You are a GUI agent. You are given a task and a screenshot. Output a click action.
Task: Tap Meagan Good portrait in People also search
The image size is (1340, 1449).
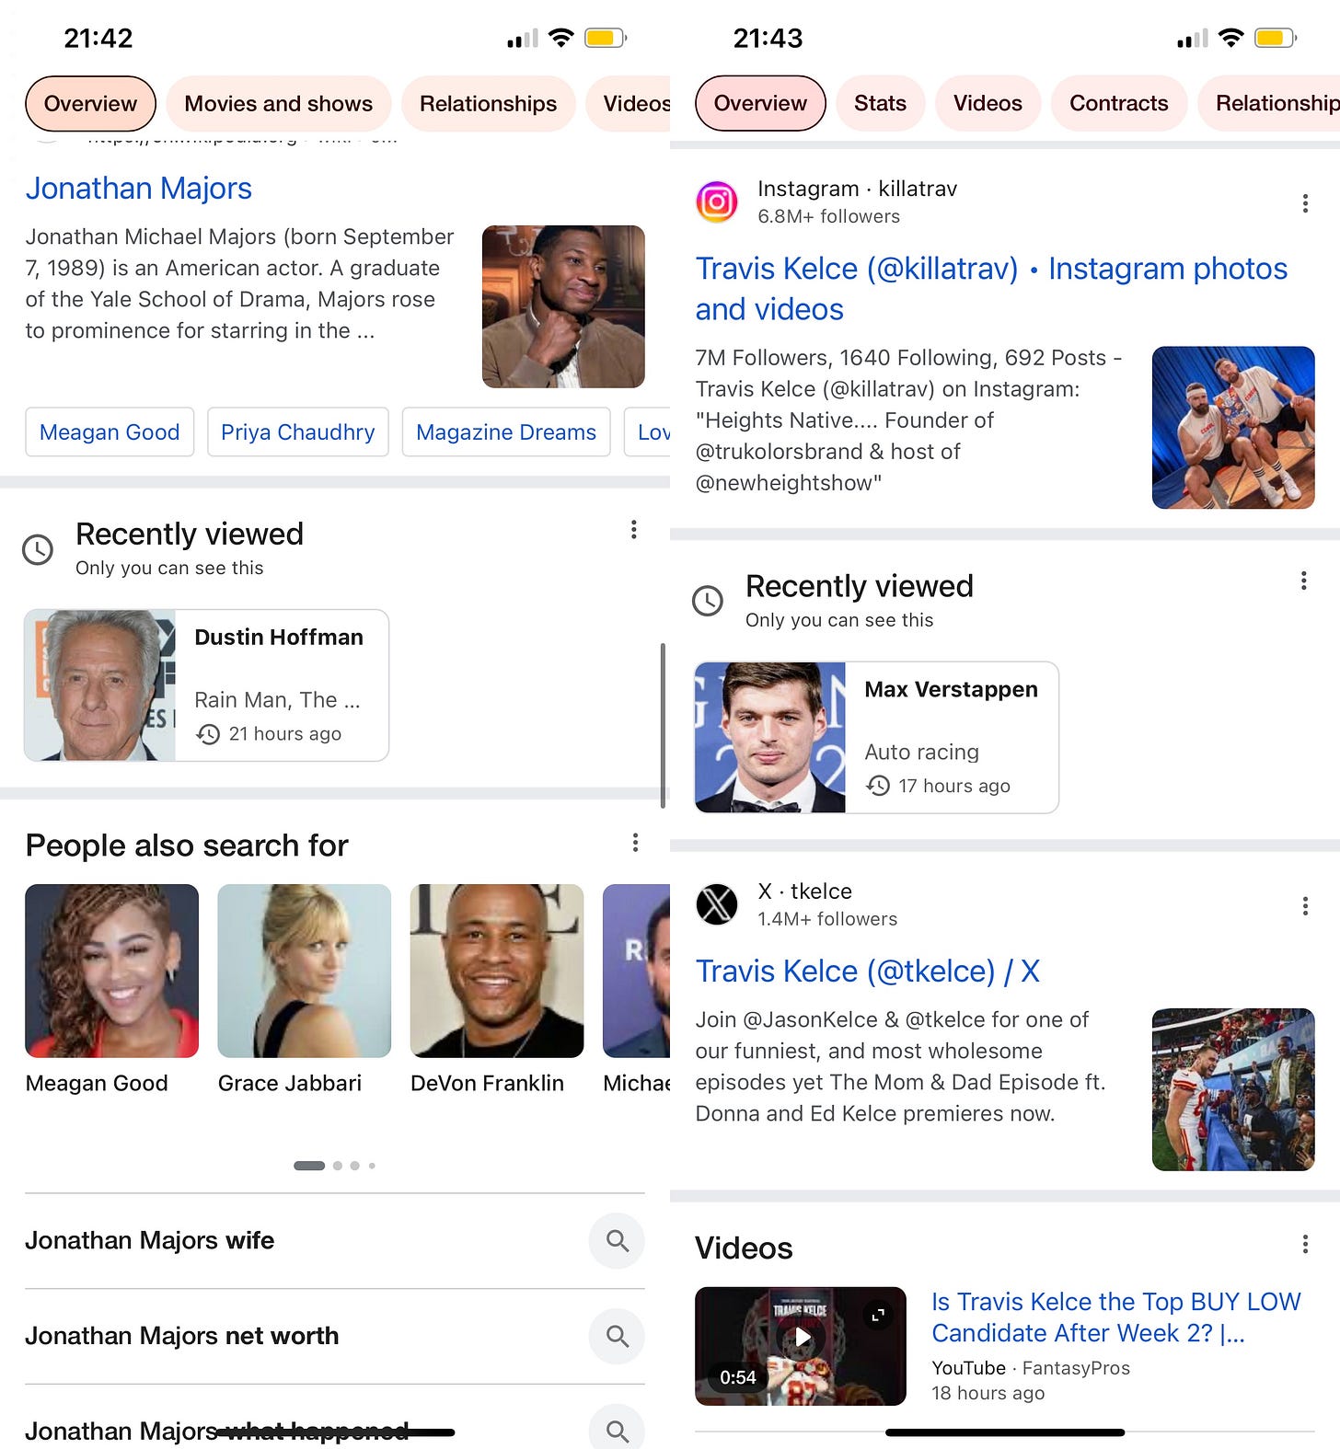click(x=112, y=971)
